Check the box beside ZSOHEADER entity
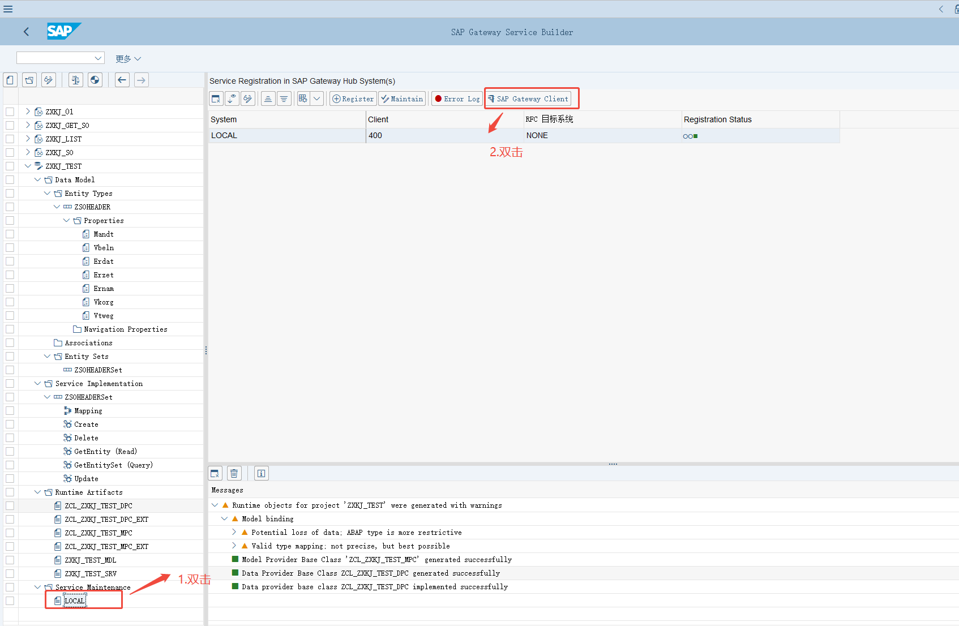The height and width of the screenshot is (626, 959). 10,207
